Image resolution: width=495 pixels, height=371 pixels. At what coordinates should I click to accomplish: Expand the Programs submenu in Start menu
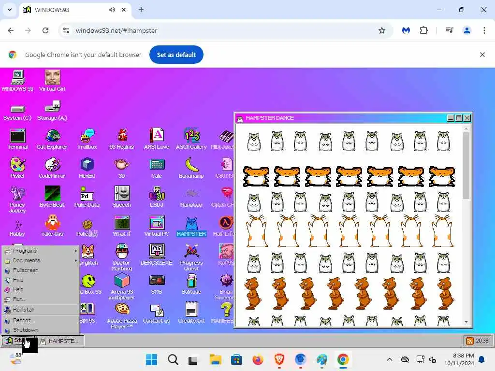pyautogui.click(x=41, y=251)
